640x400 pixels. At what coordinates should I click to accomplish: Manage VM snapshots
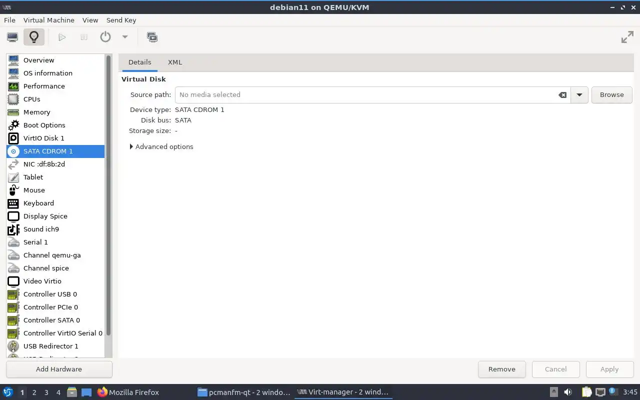coord(152,37)
